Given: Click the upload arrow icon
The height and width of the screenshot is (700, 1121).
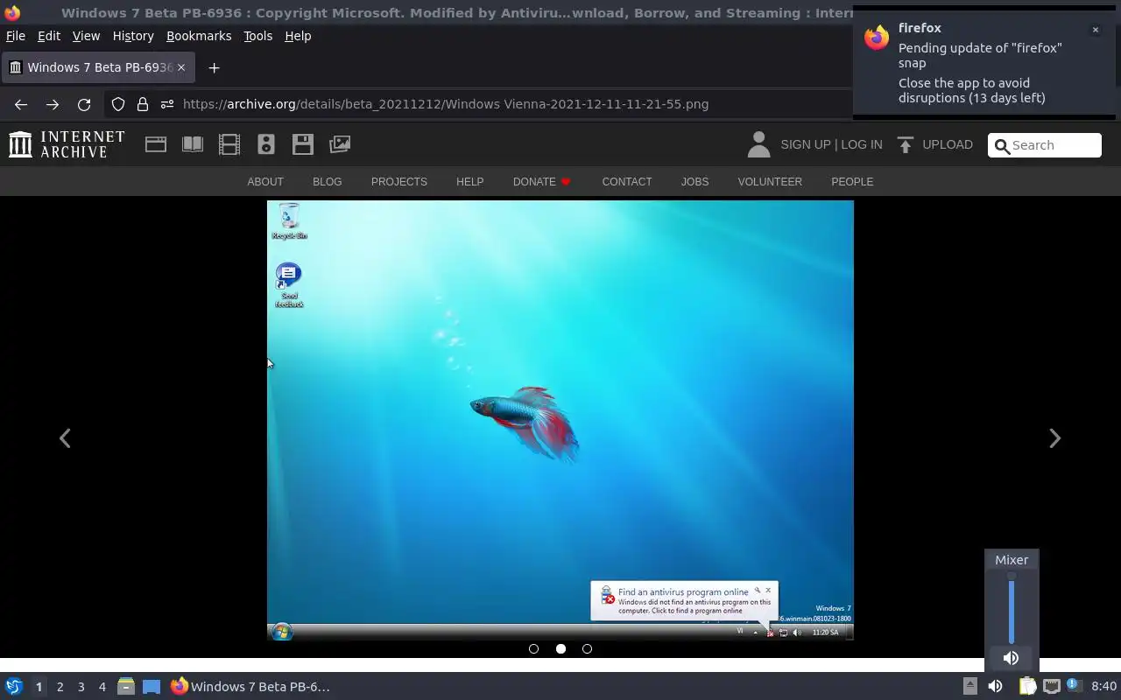Looking at the screenshot, I should pos(906,144).
